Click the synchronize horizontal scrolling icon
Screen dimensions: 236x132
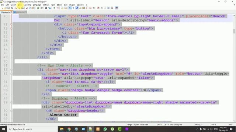tap(66, 8)
